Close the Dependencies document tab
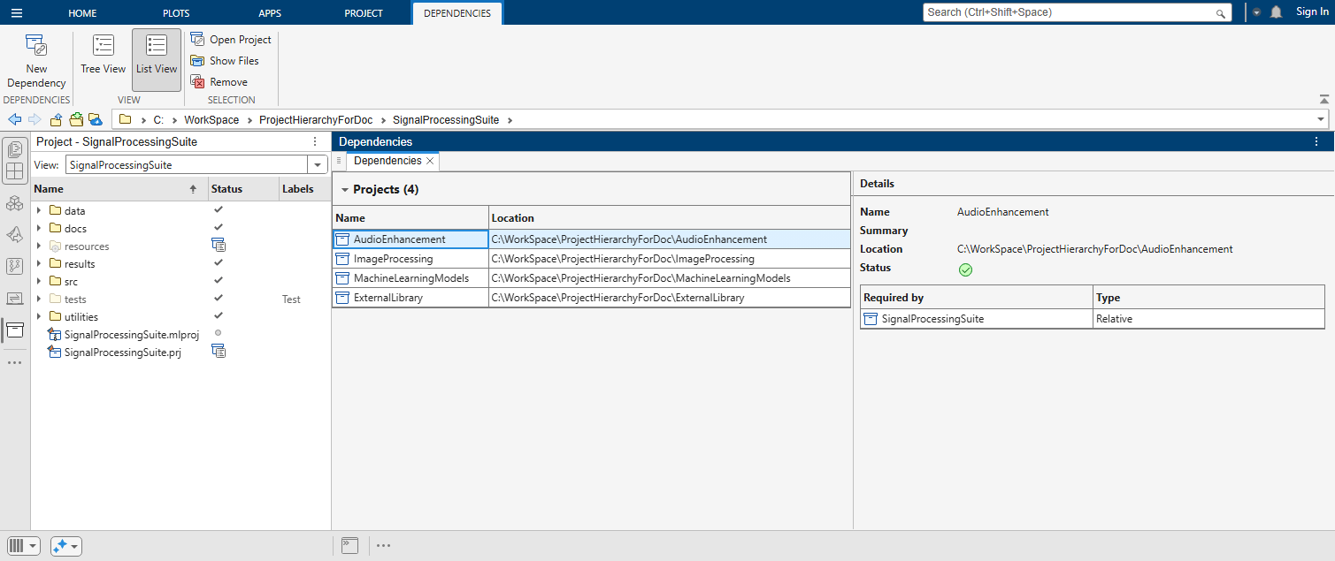The width and height of the screenshot is (1335, 561). [x=430, y=161]
